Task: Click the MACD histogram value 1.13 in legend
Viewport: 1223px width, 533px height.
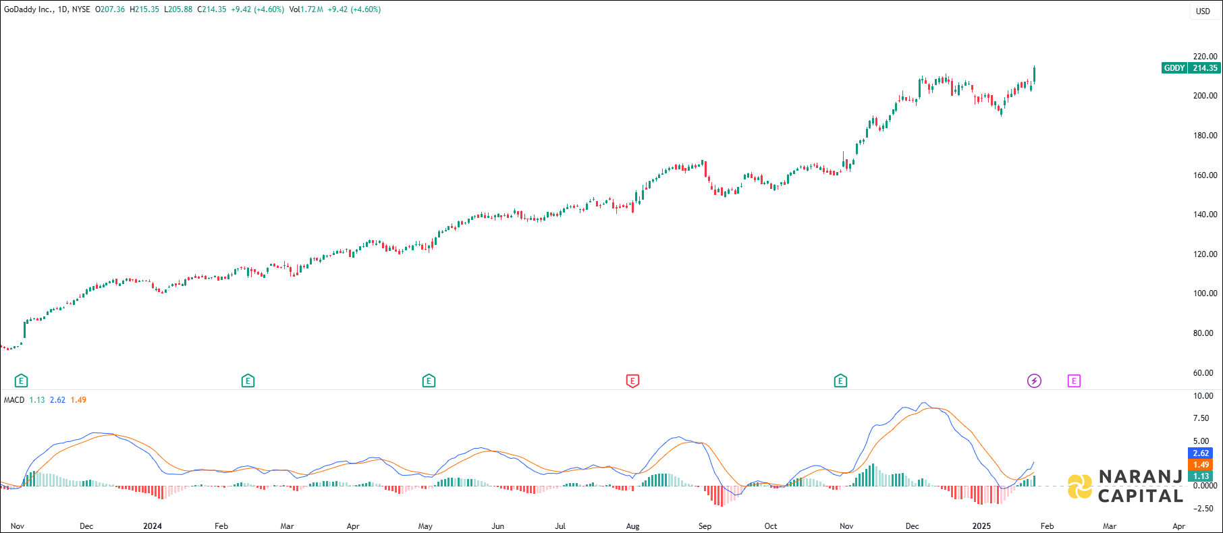Action: 37,400
